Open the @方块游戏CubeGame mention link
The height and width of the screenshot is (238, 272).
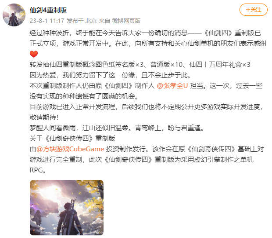pos(70,149)
